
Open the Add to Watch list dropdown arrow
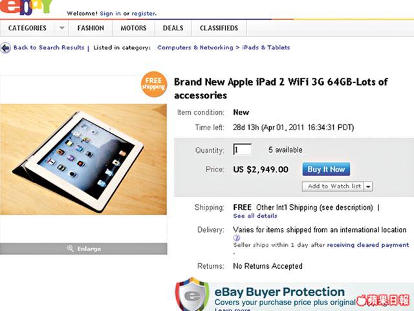[x=368, y=187]
